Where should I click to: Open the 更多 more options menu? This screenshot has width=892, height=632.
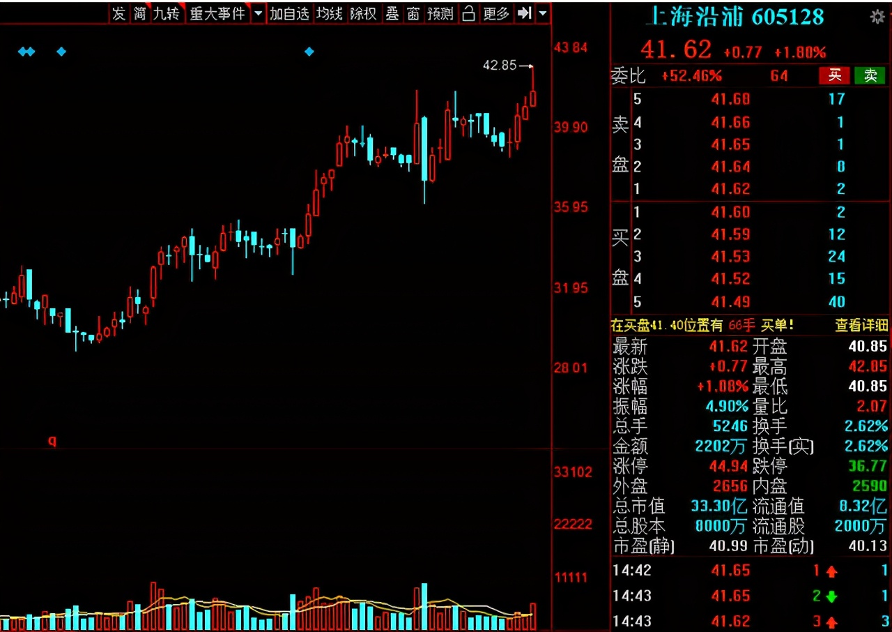click(495, 13)
